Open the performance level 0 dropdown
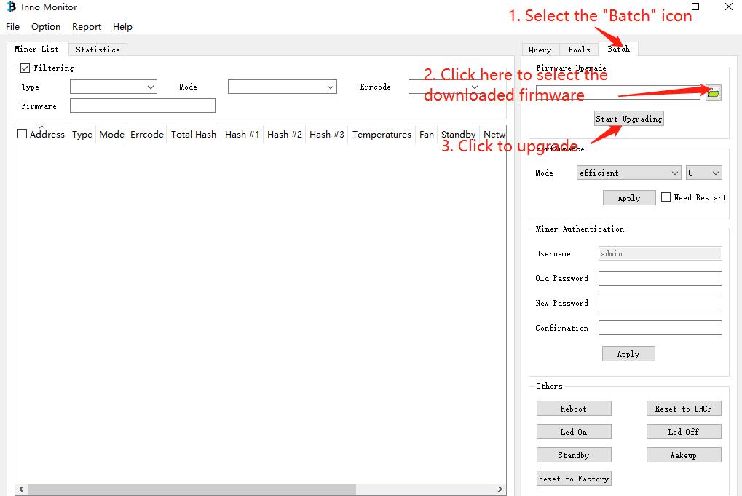The height and width of the screenshot is (496, 742). (703, 173)
